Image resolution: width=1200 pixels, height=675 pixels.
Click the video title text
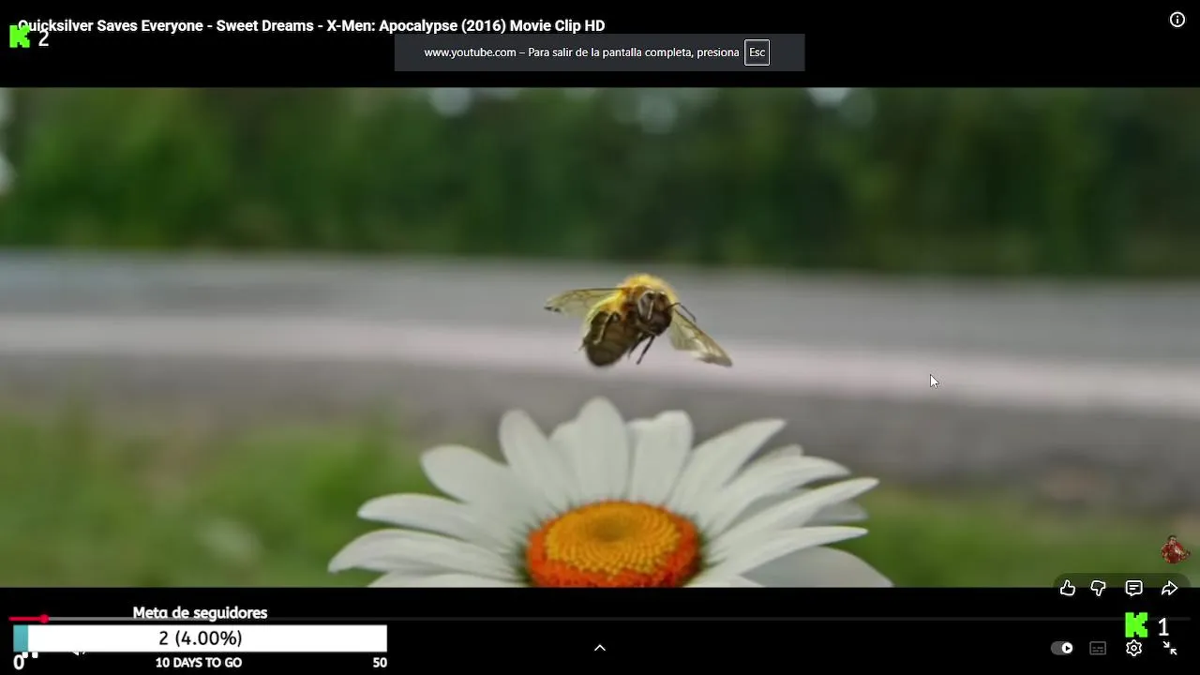coord(311,26)
